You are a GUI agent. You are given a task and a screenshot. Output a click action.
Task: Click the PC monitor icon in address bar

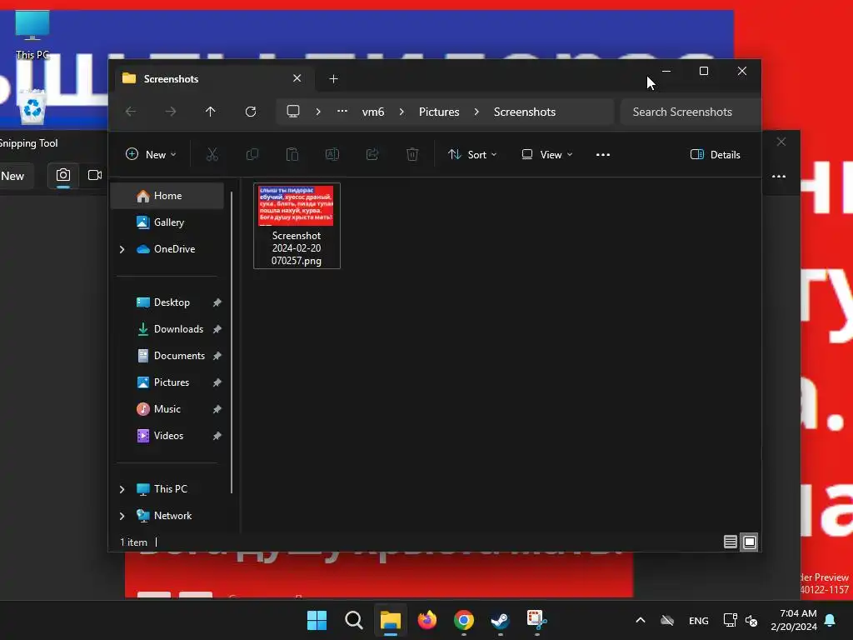tap(293, 112)
